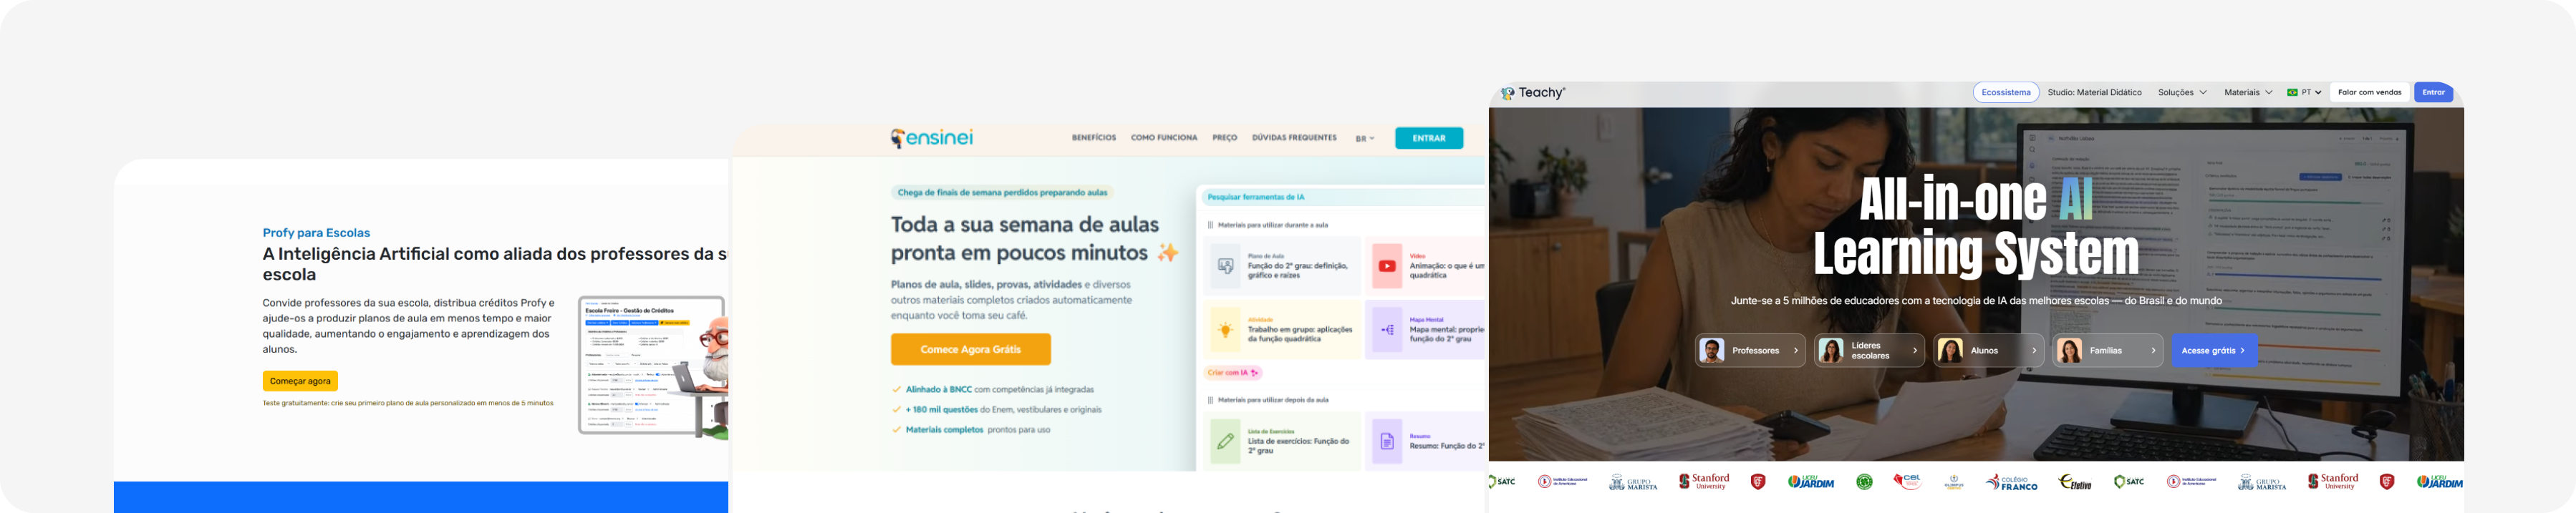
Task: Click the Brazil flag icon in Teachy header
Action: point(2292,93)
